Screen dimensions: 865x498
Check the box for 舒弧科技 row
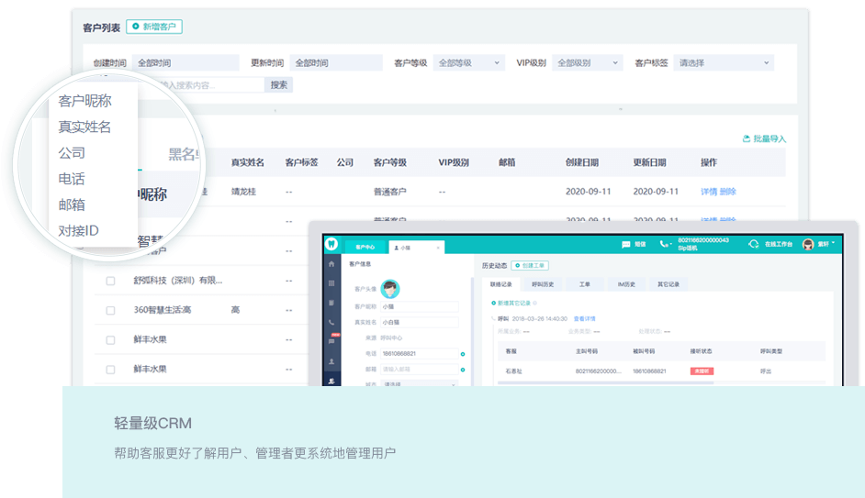[x=110, y=281]
